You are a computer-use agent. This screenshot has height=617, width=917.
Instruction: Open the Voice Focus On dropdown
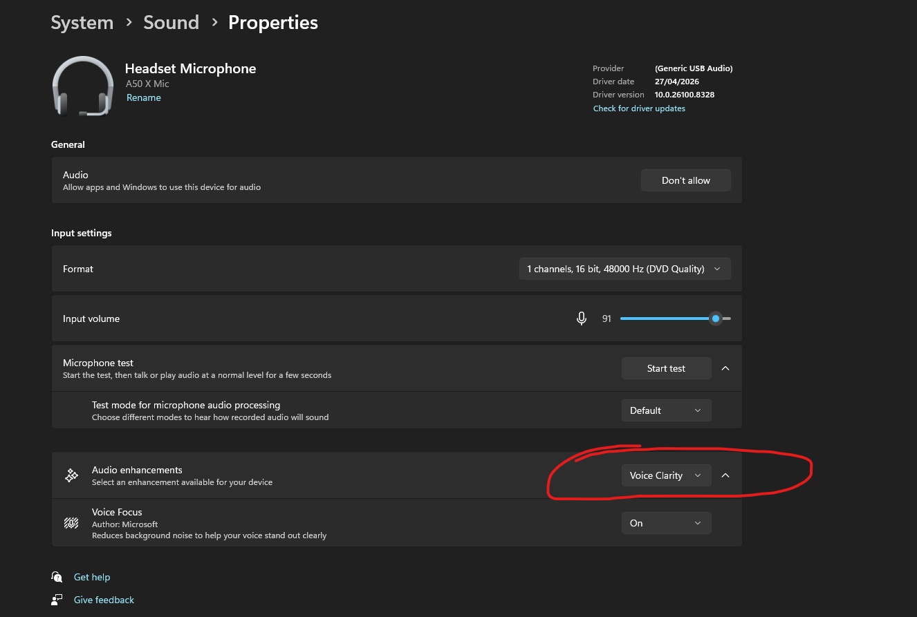click(666, 523)
